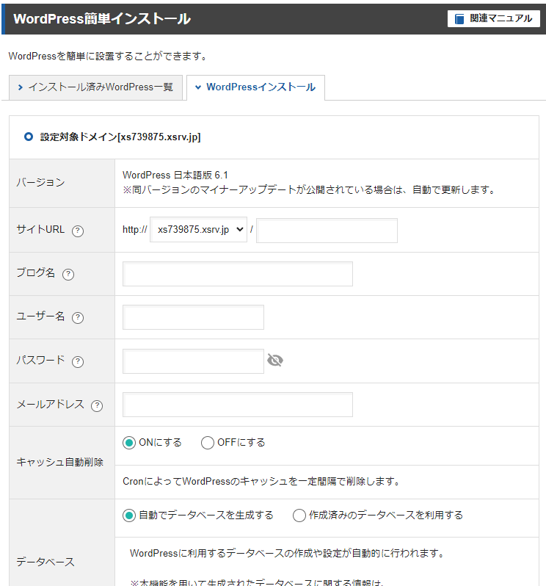The height and width of the screenshot is (586, 546).
Task: Select the OFFにする cache radio button
Action: (208, 443)
